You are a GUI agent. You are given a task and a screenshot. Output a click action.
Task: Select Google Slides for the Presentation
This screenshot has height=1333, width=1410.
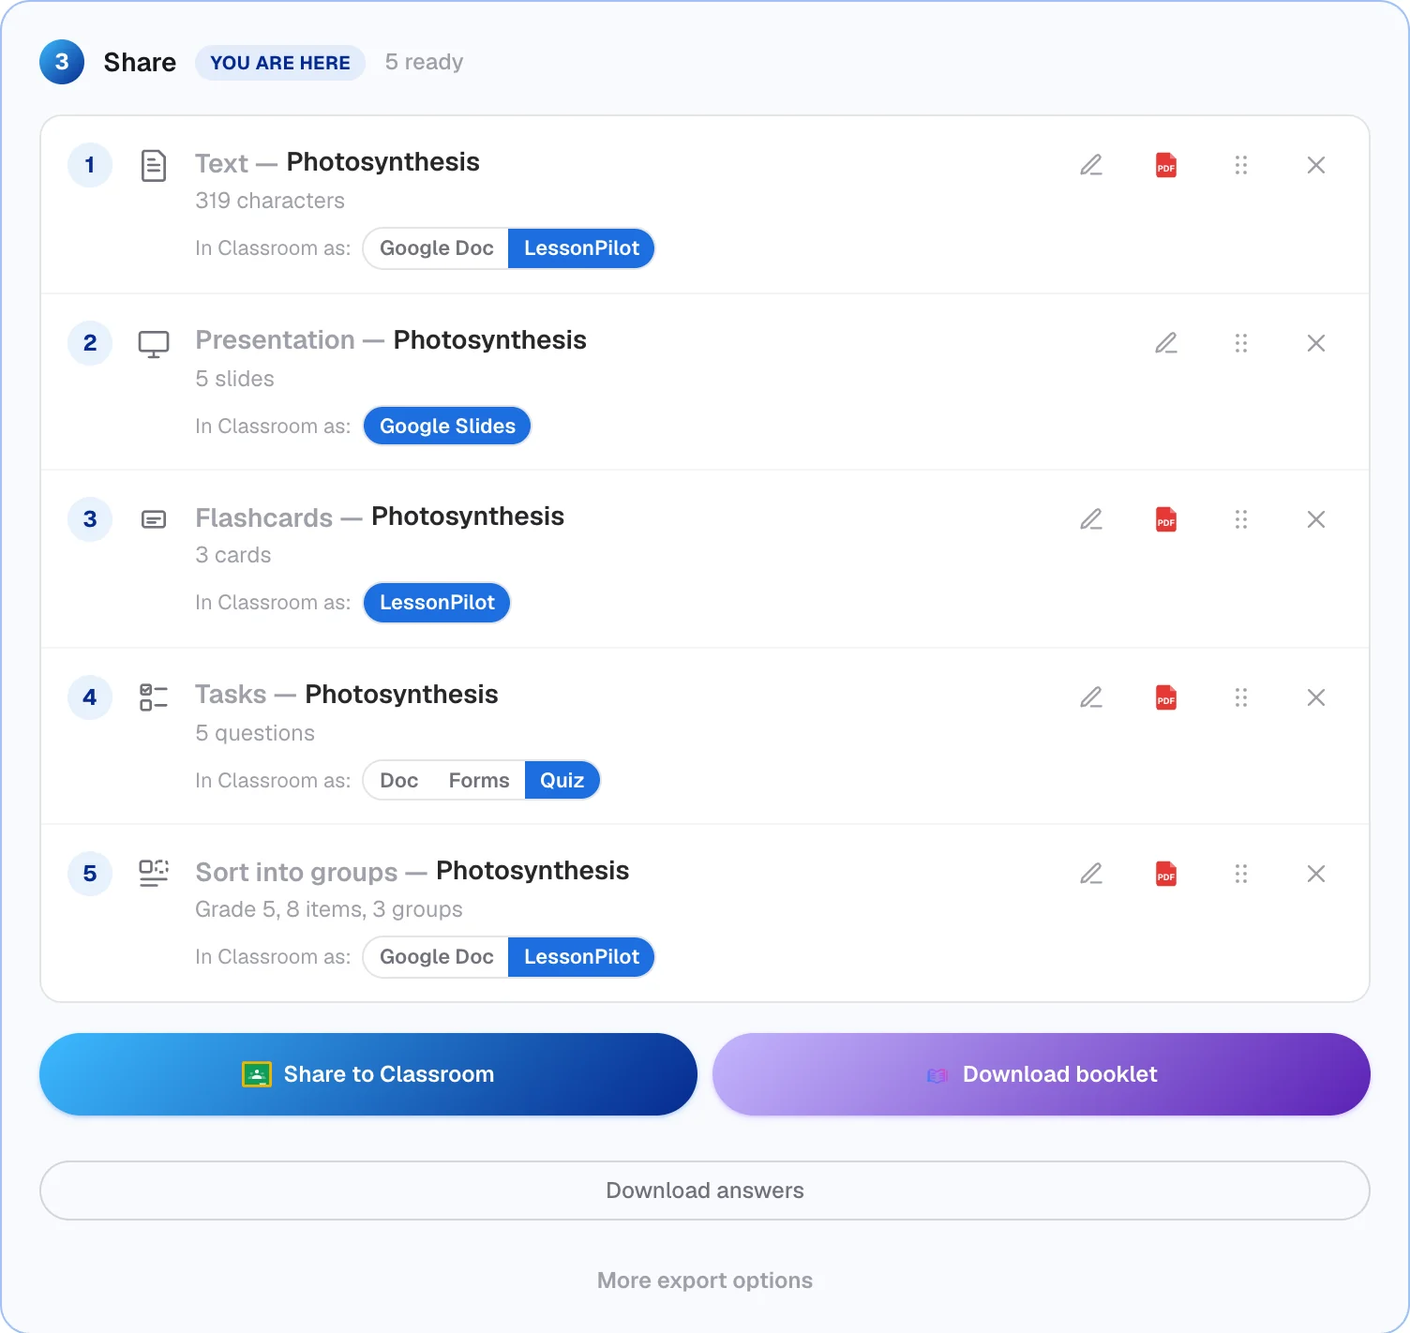tap(447, 427)
